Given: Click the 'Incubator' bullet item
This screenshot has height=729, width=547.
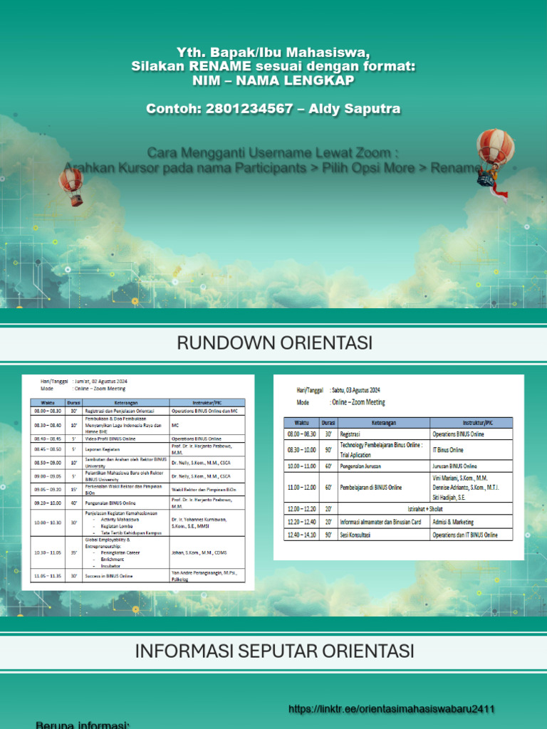Looking at the screenshot, I should coord(110,566).
